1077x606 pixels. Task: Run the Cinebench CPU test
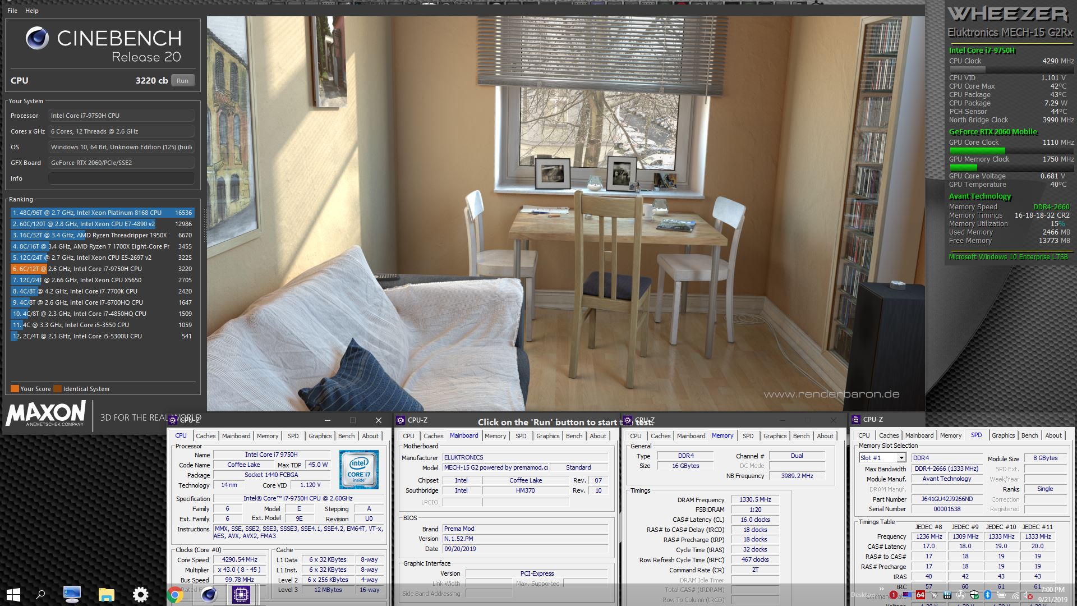(183, 81)
